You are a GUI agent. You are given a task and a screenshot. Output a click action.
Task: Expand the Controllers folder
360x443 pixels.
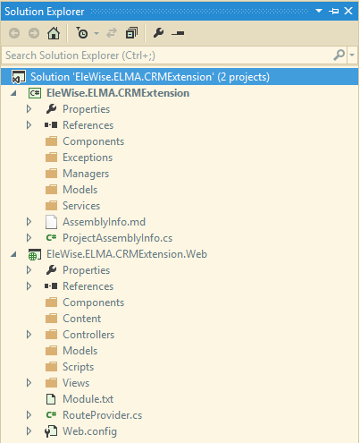click(x=29, y=335)
